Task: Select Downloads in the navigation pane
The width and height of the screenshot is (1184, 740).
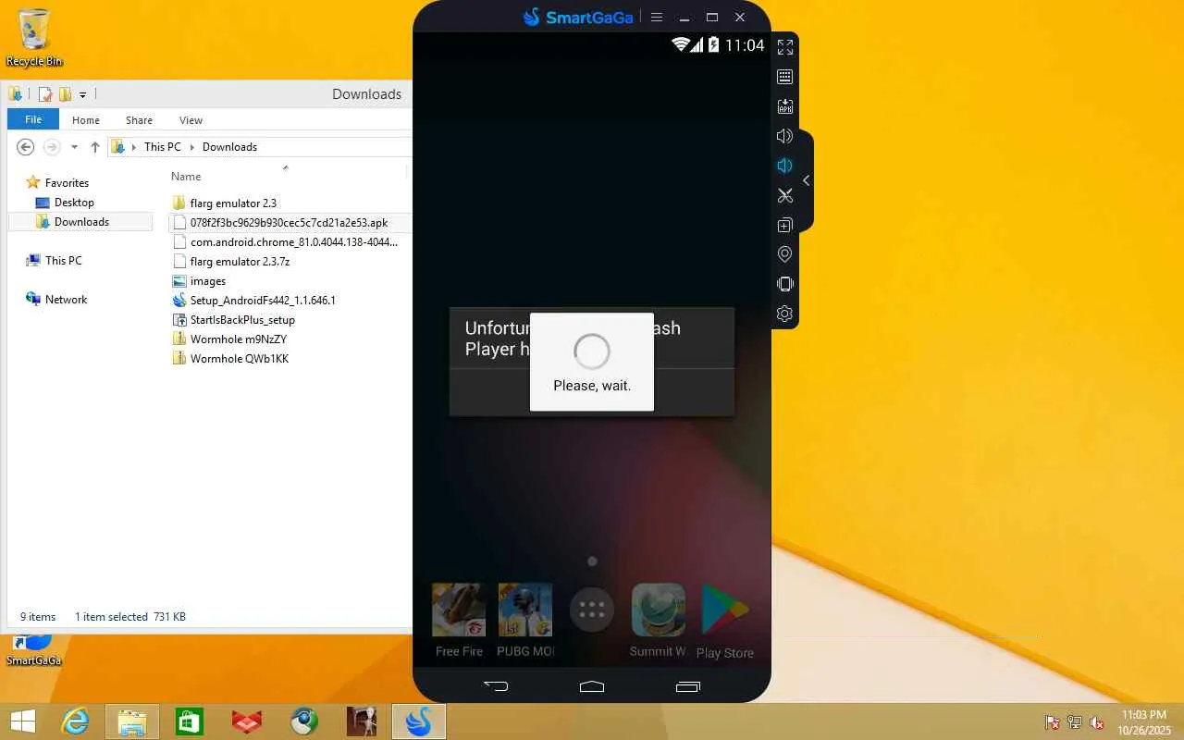Action: [x=81, y=222]
